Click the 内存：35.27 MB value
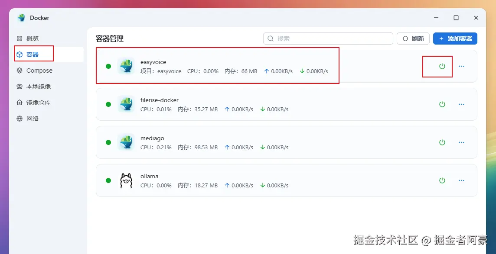Image resolution: width=496 pixels, height=254 pixels. [x=198, y=109]
